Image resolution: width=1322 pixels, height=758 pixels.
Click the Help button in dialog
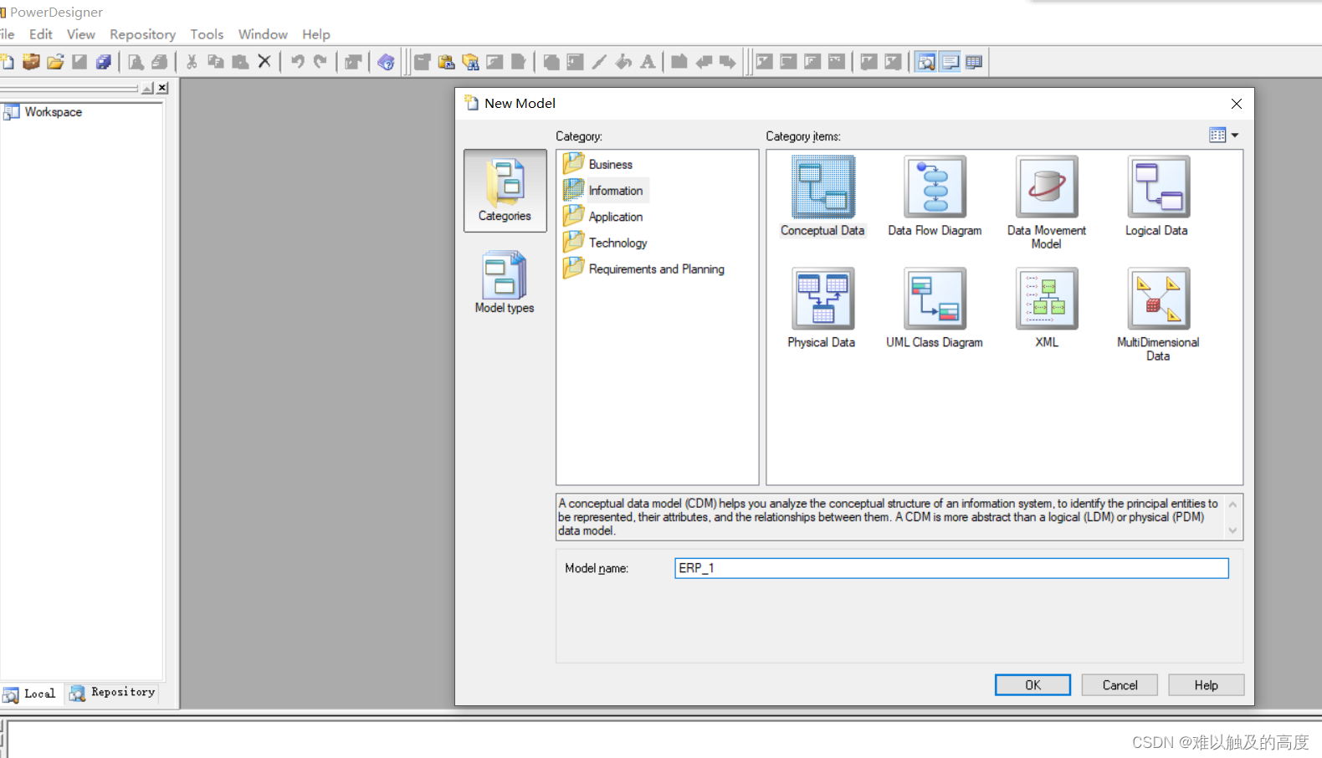tap(1207, 685)
